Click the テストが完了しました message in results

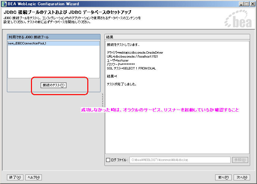point(122,84)
